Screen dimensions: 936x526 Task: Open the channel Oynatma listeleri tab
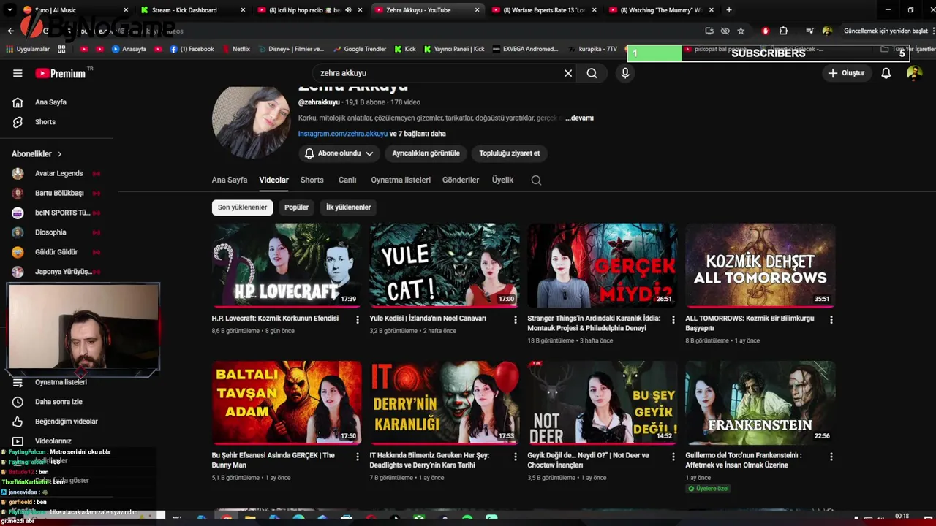pyautogui.click(x=401, y=180)
